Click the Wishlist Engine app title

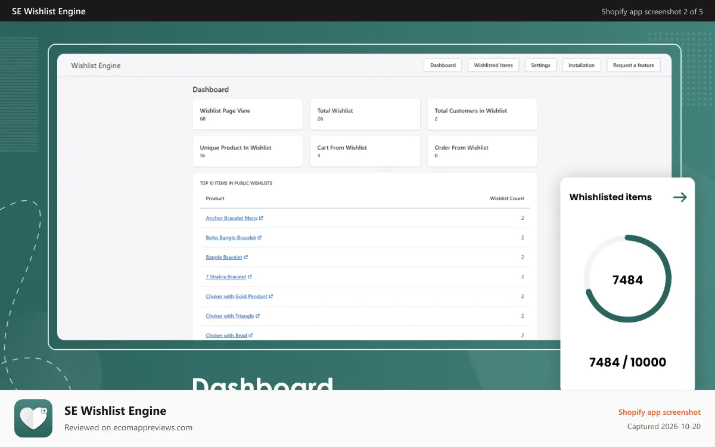(x=96, y=66)
